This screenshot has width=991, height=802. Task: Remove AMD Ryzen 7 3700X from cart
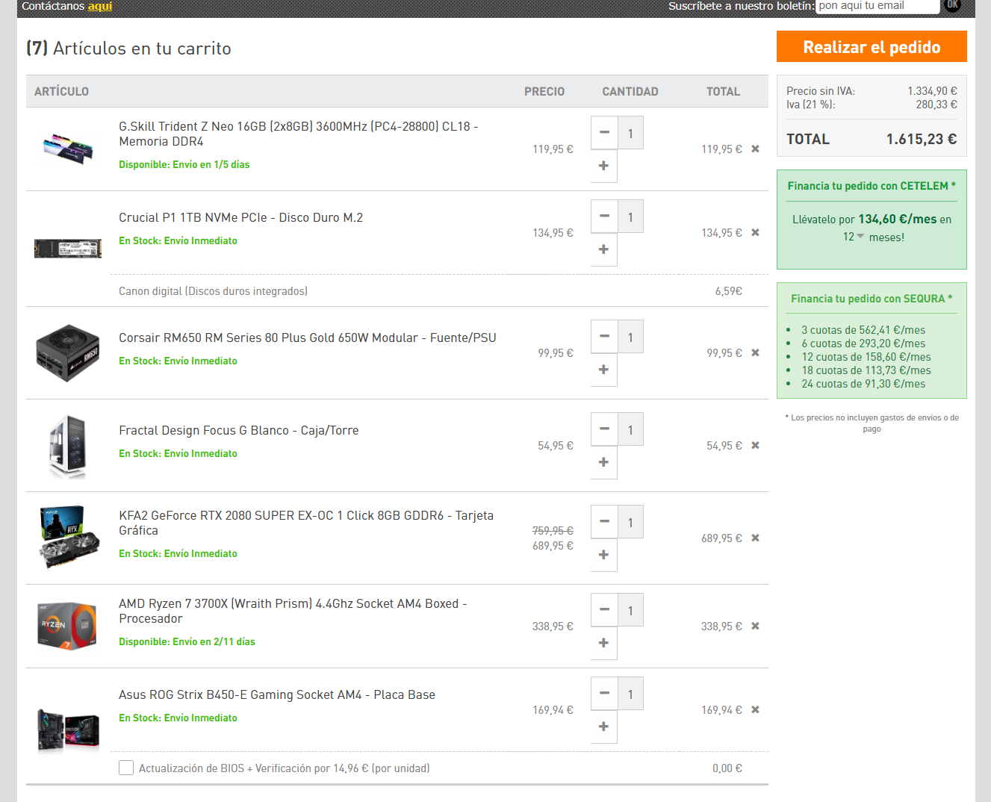755,627
